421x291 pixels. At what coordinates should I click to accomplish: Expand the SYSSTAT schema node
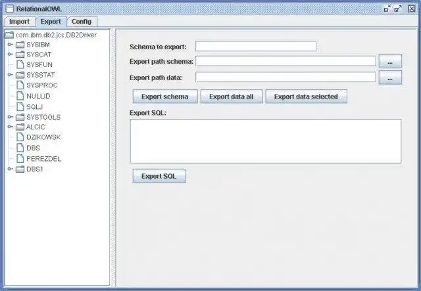pos(10,75)
